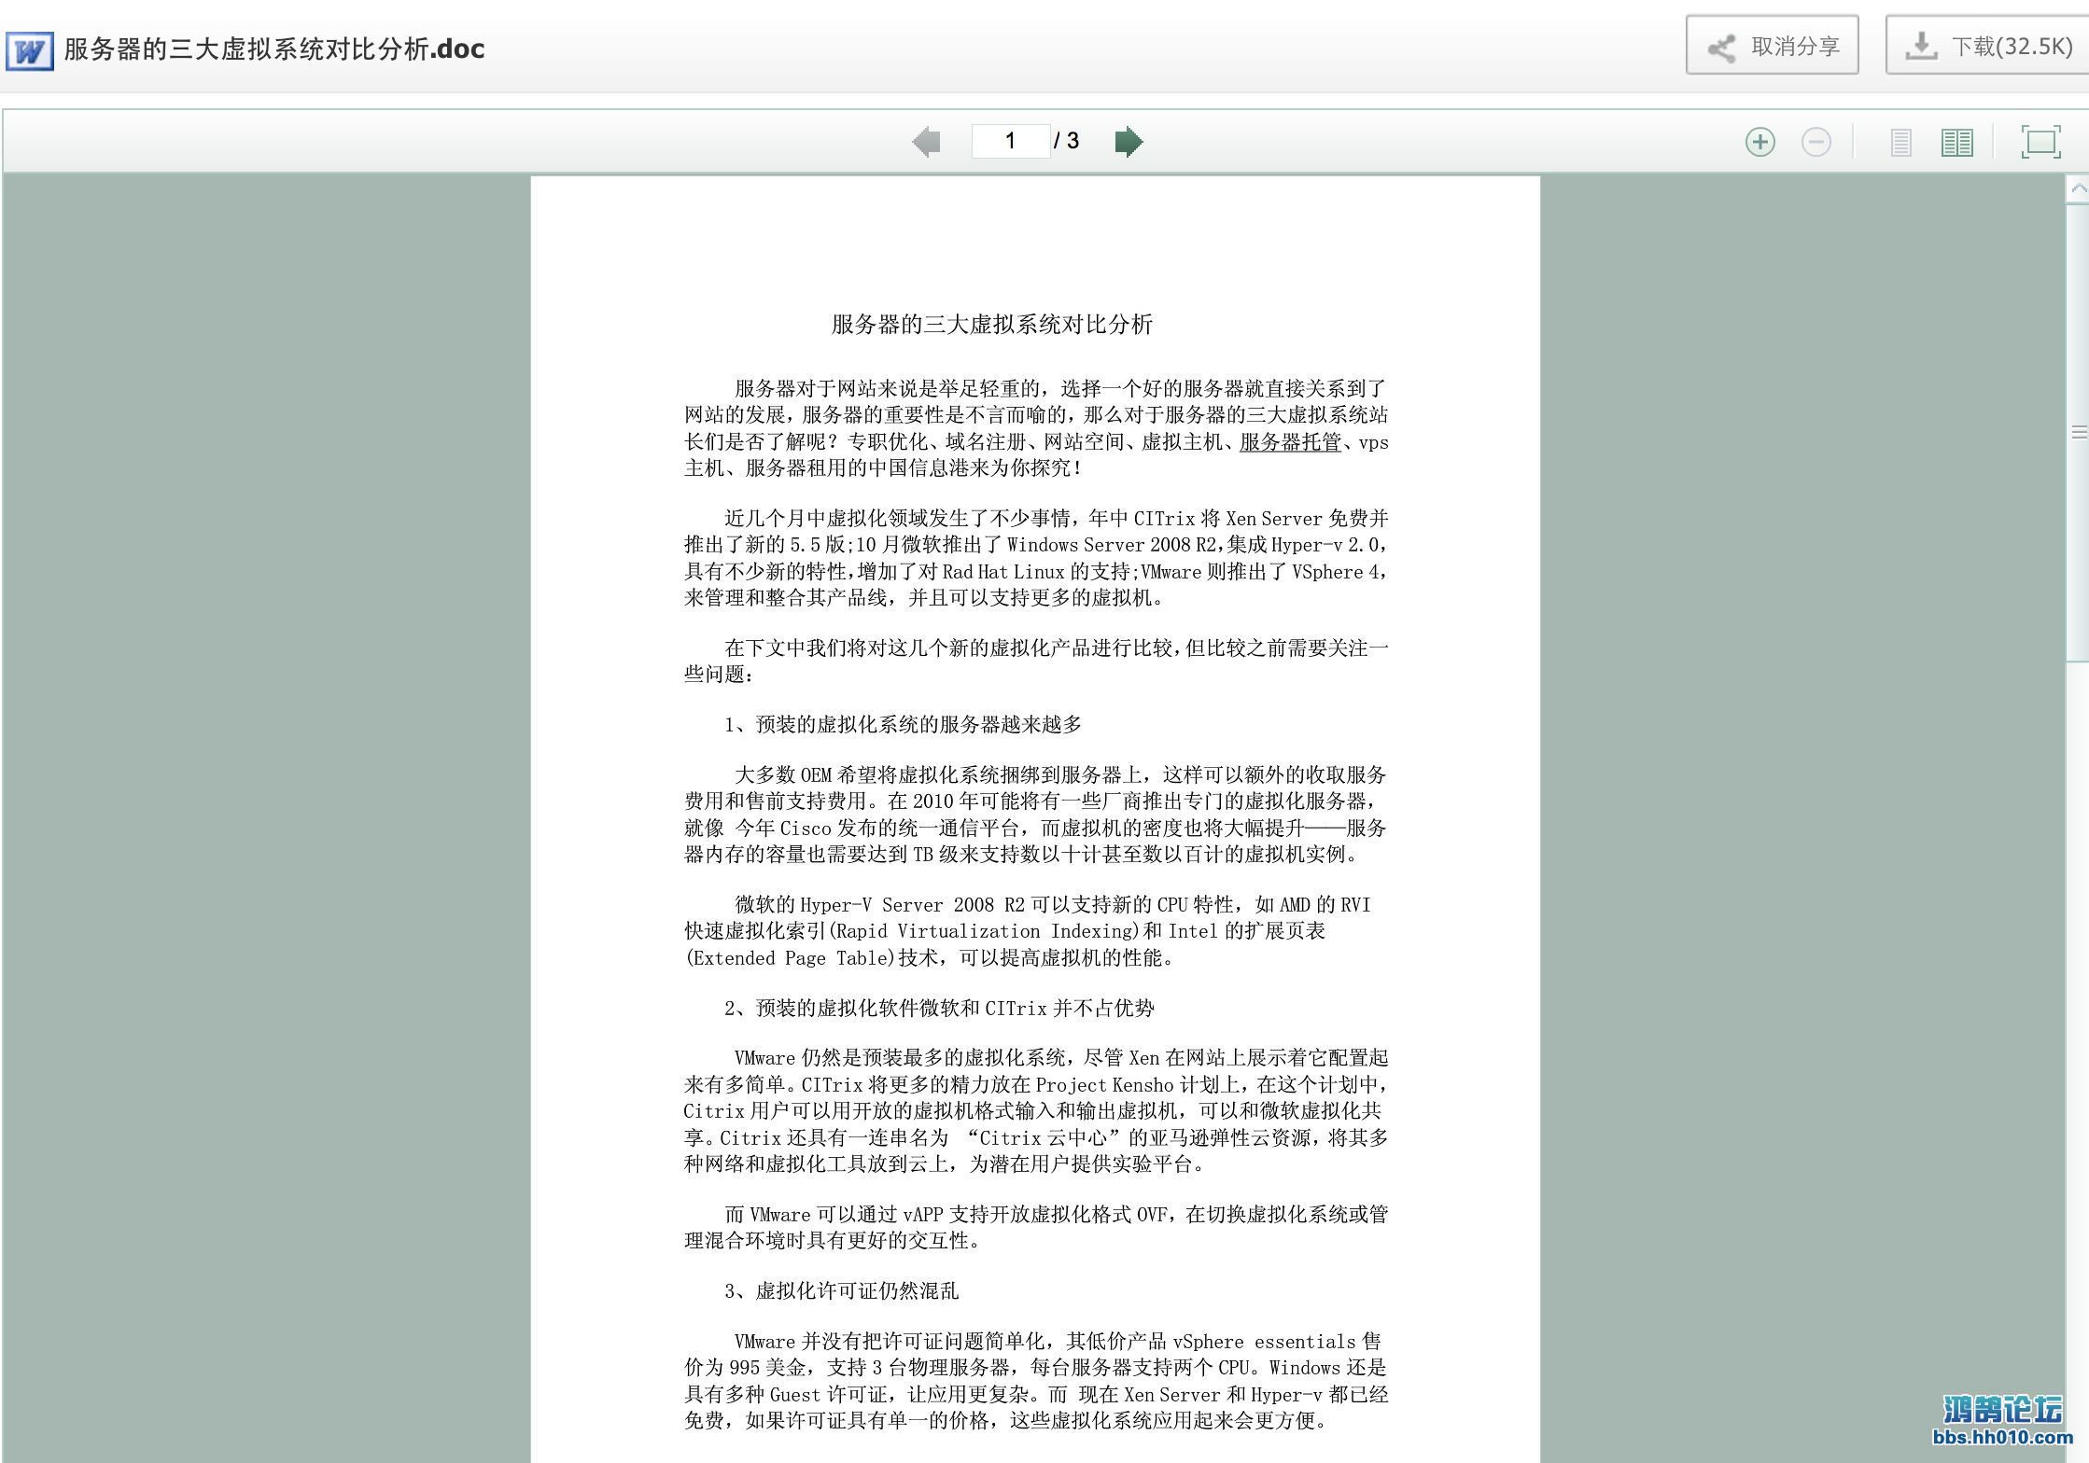Switch to single-page view
Viewport: 2089px width, 1463px height.
click(1900, 143)
